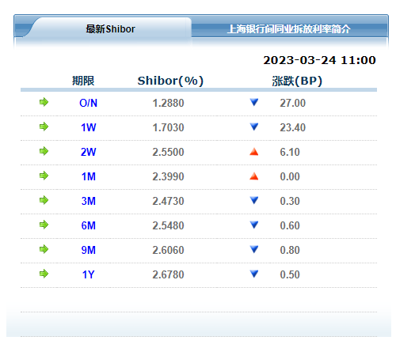Screen dimensions: 396x348
Task: Open the 9M term link
Action: click(88, 250)
